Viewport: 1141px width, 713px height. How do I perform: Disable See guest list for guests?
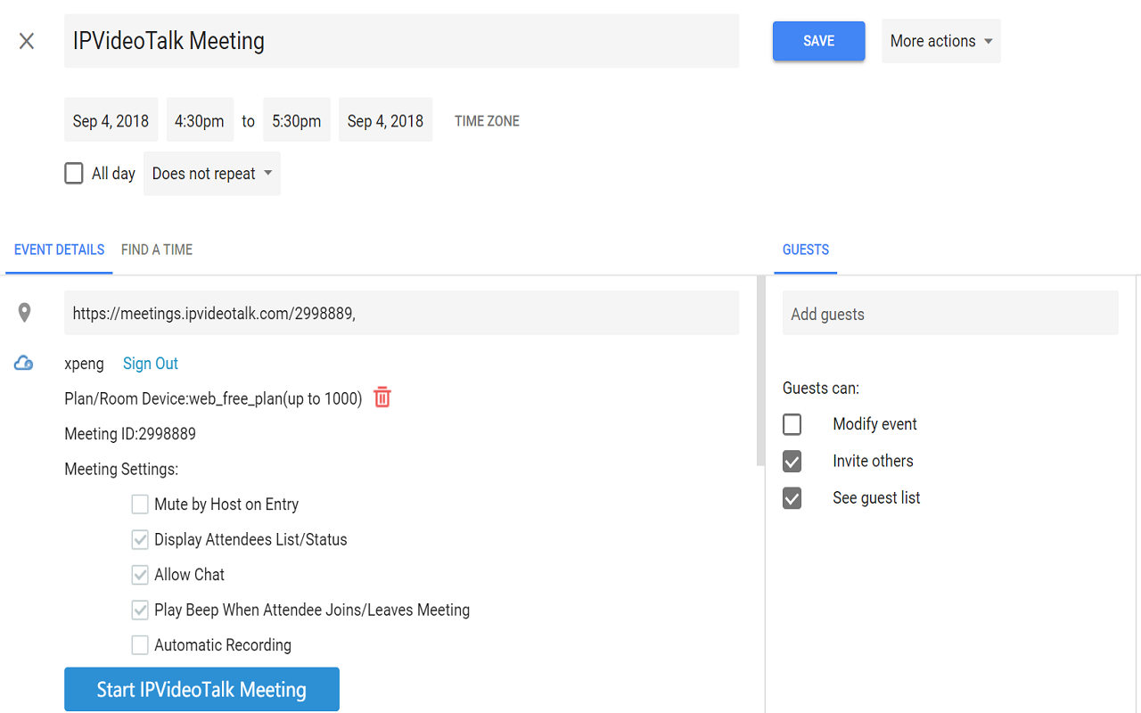(x=792, y=498)
